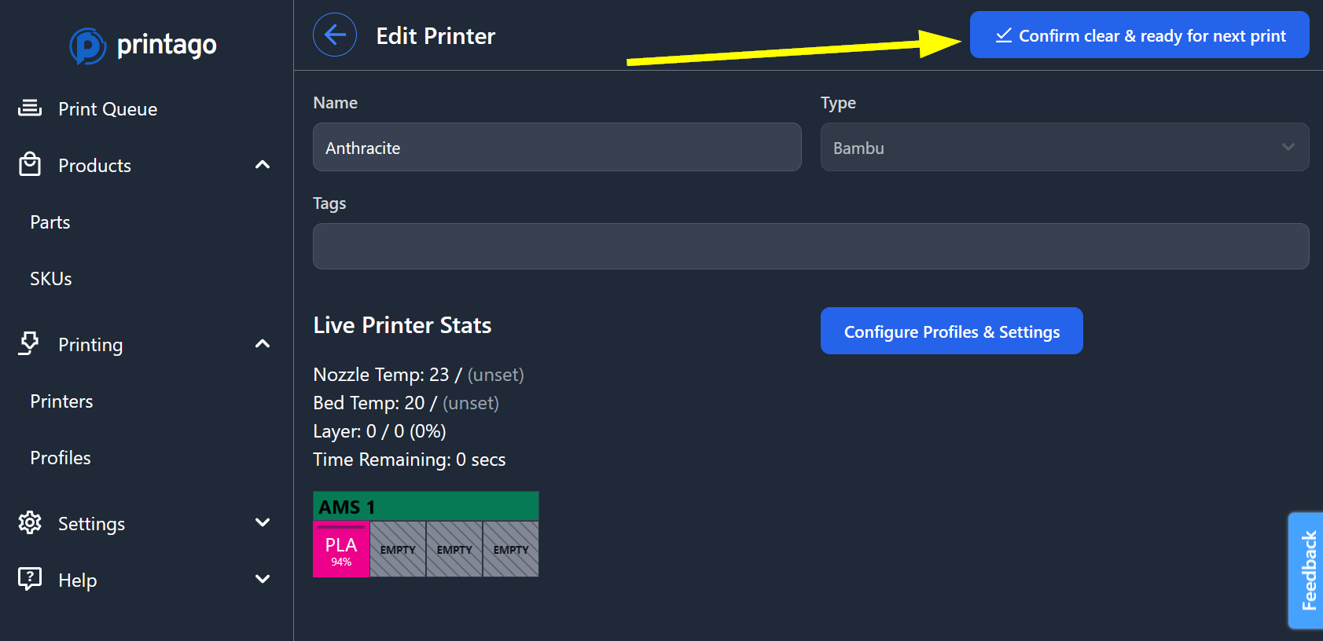The image size is (1323, 641).
Task: Click the Print Queue list icon
Action: 30,108
